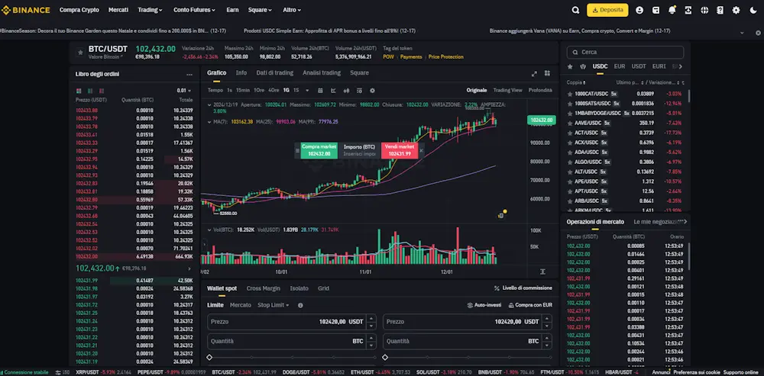Toggle dark mode moon icon
This screenshot has width=764, height=376.
point(753,10)
